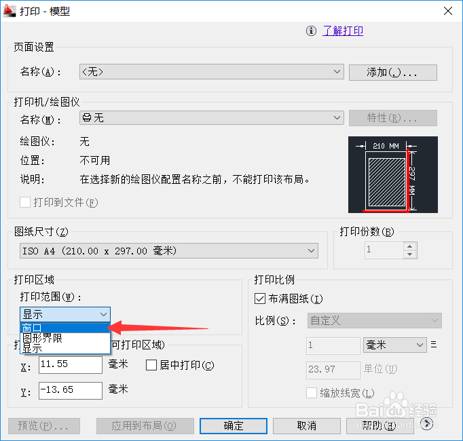Click the AutoCAD logo in title bar
Viewport: 463px width, 441px height.
pyautogui.click(x=9, y=11)
